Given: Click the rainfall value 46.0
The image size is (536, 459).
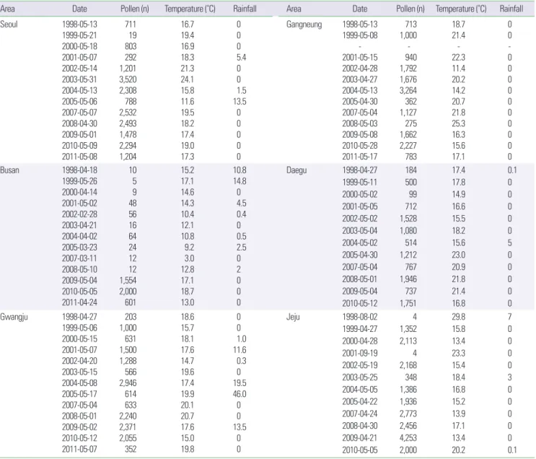Looking at the screenshot, I should coord(240,394).
